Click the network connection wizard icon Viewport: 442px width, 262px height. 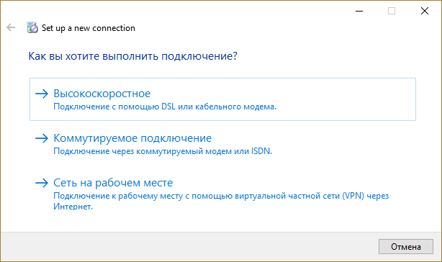tap(32, 27)
